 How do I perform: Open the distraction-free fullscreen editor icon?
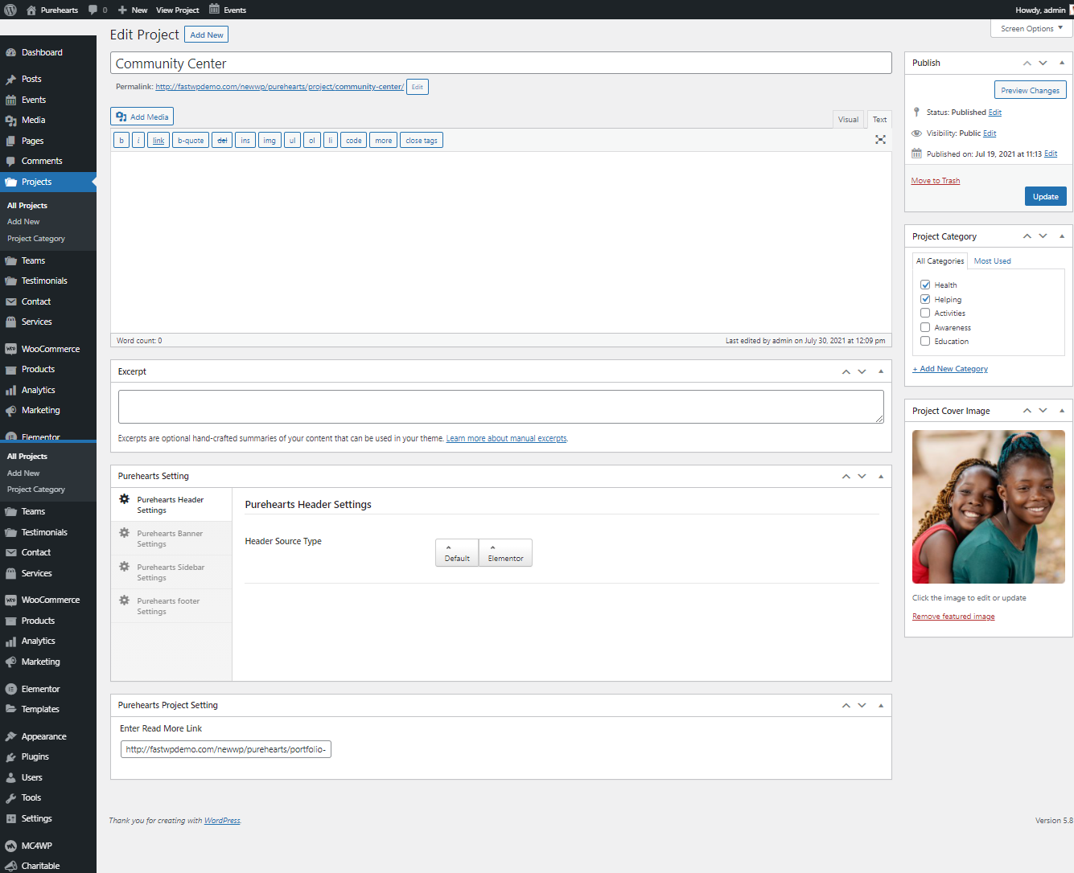coord(880,140)
